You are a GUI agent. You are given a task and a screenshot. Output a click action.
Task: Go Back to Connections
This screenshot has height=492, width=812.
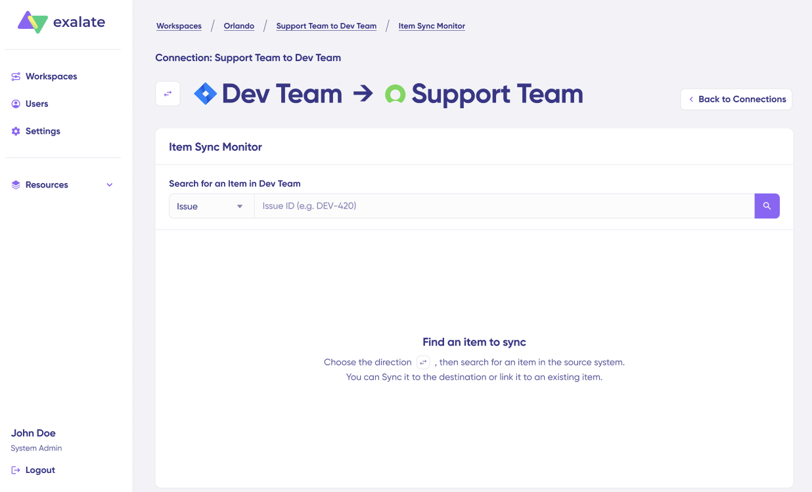coord(736,99)
